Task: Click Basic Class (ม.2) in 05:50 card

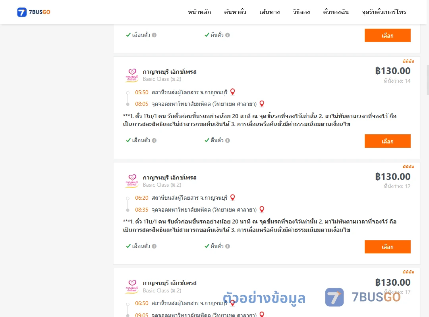Action: point(162,79)
